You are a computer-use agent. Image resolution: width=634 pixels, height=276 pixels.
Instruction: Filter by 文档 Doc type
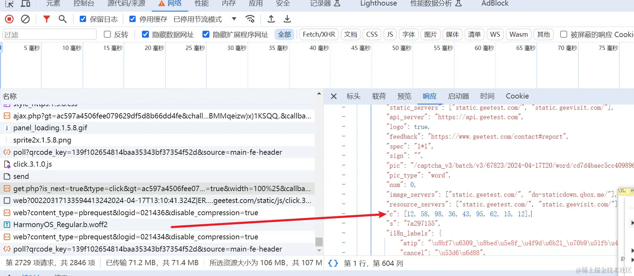[x=350, y=34]
